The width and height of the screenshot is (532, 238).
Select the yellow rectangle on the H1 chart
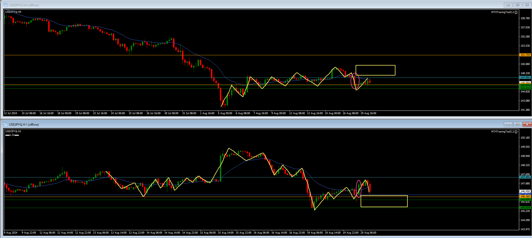coord(384,196)
